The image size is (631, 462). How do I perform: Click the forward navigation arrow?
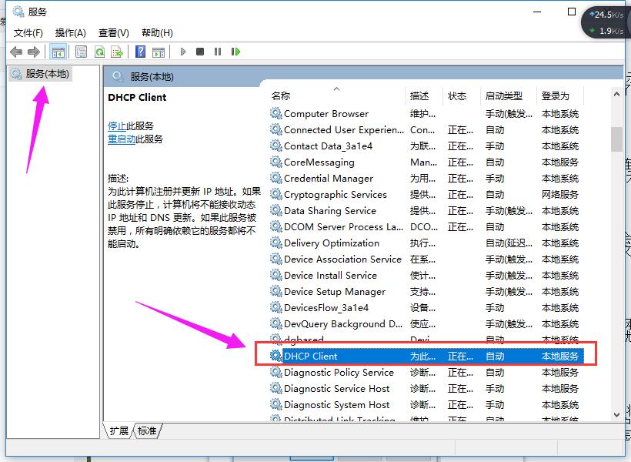pos(35,52)
